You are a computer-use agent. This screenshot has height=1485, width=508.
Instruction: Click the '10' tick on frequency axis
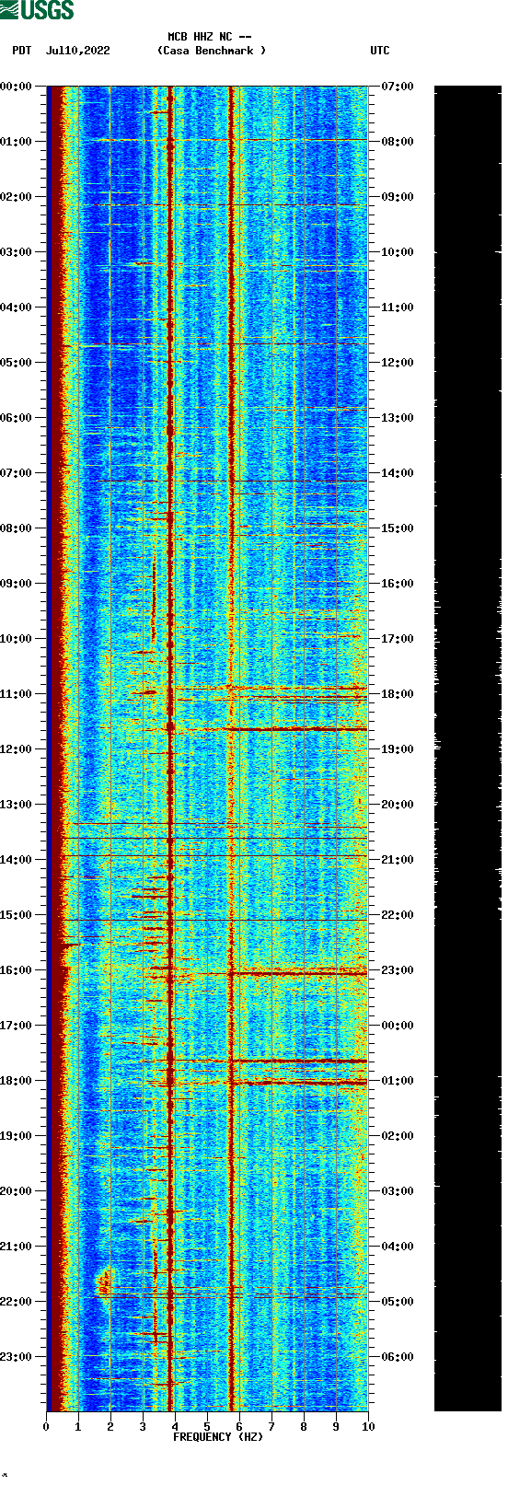click(x=368, y=1427)
